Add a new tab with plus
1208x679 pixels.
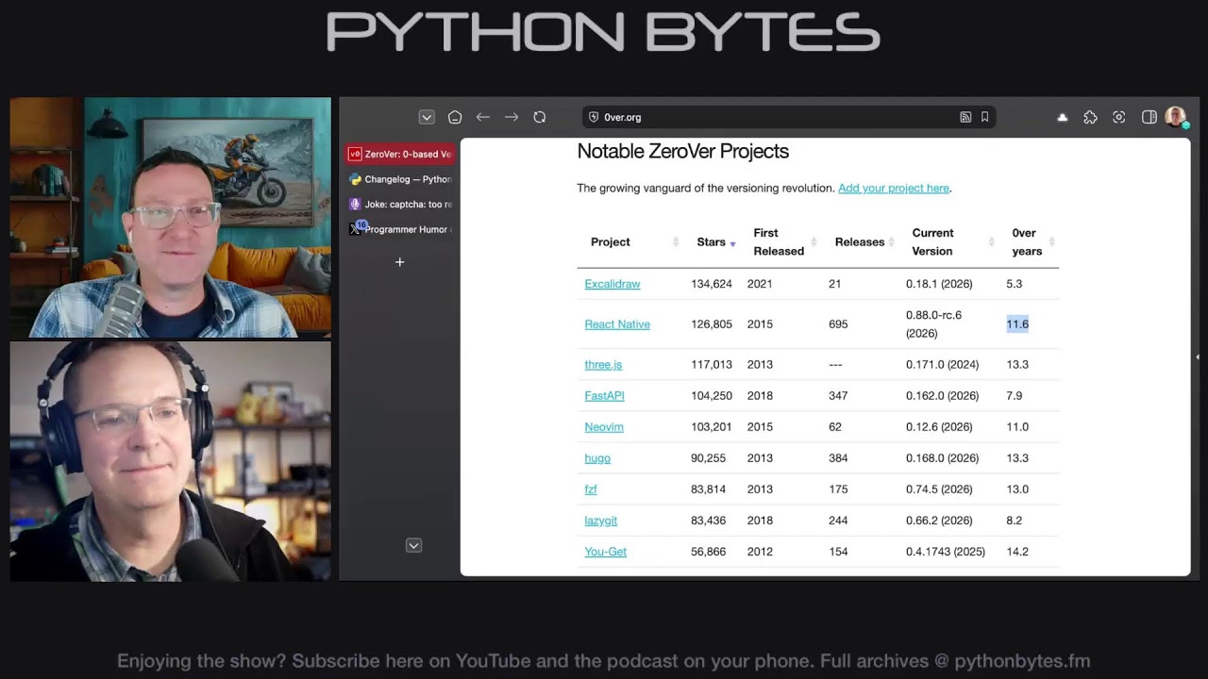coord(400,262)
